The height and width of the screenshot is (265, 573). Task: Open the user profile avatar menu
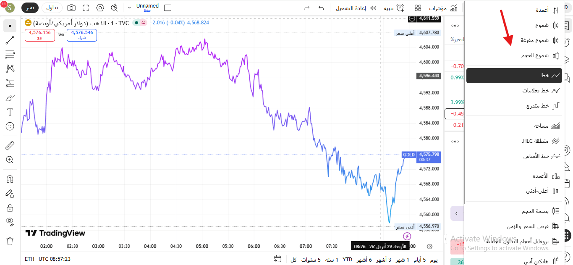pyautogui.click(x=9, y=8)
